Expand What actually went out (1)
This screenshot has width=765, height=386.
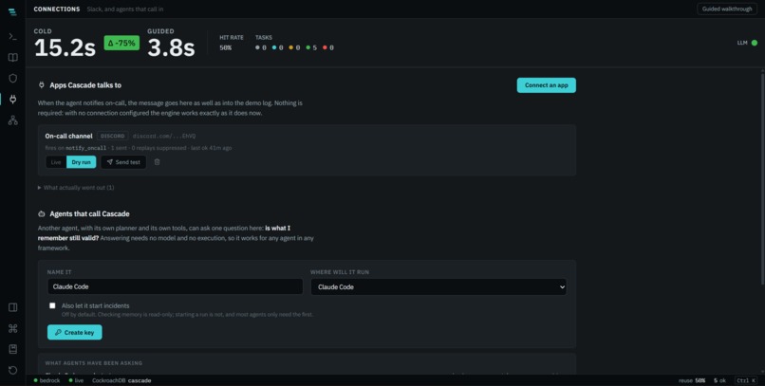[76, 188]
